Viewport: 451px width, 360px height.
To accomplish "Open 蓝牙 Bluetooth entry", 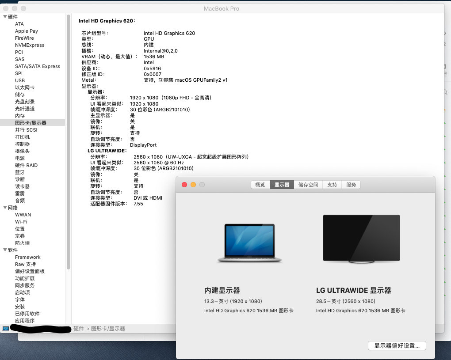I will tap(20, 172).
